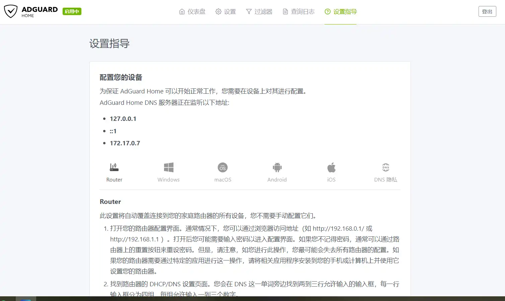Open the 过滤器 filters menu

tap(259, 12)
